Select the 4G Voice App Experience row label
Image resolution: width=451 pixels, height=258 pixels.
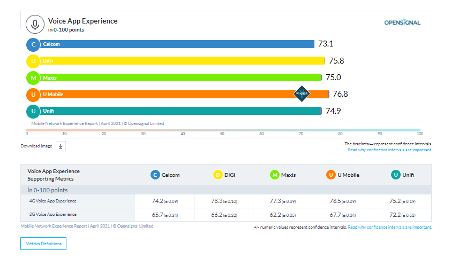click(53, 201)
